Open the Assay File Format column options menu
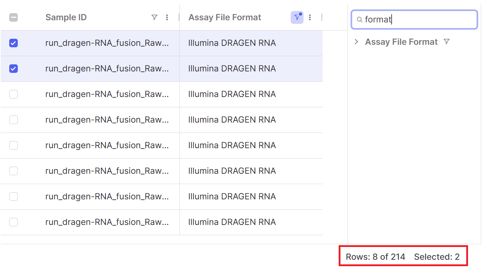 tap(310, 17)
